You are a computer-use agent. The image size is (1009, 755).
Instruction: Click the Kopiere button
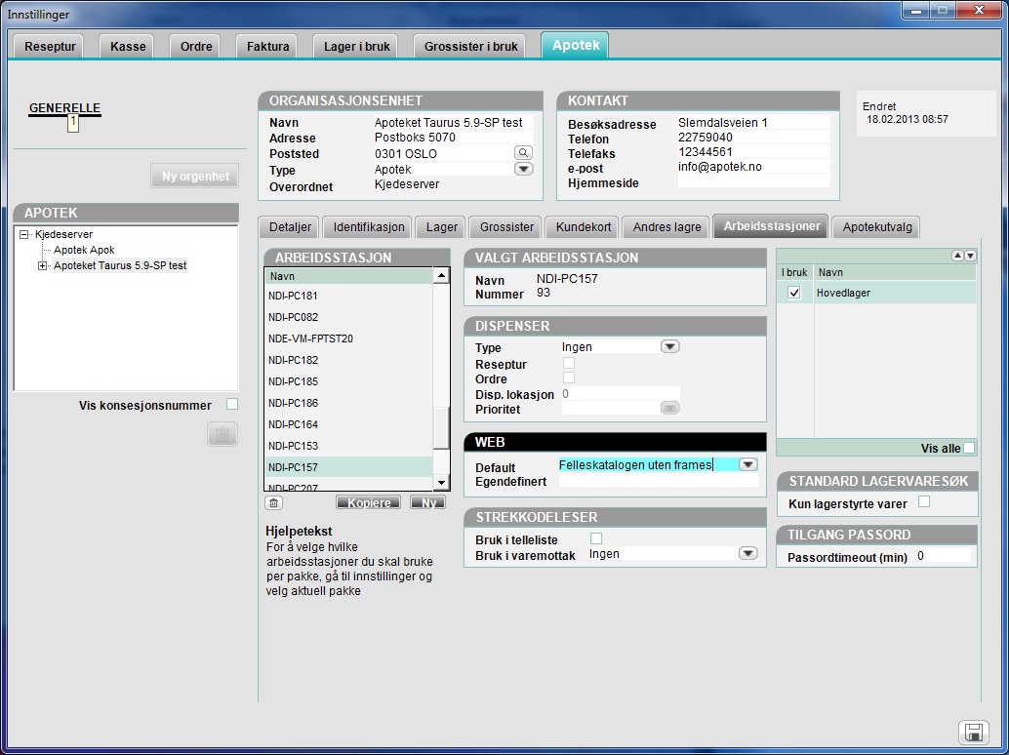click(x=369, y=503)
